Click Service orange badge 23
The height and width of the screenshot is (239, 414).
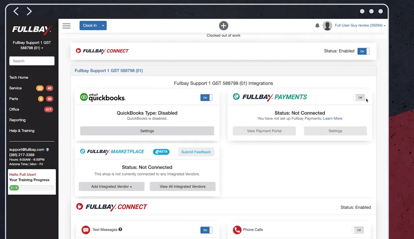point(40,88)
